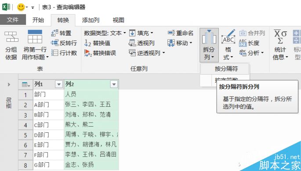Click the cell 刘海、郑和、范清
The width and height of the screenshot is (301, 171).
click(91, 115)
